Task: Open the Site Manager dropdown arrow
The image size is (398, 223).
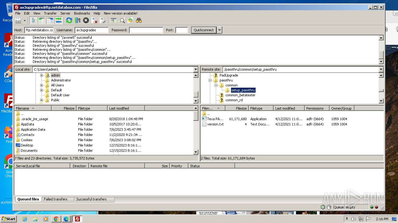Action: point(25,20)
